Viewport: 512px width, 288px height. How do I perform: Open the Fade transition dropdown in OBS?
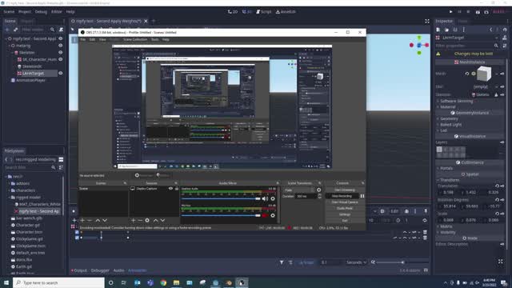point(299,190)
